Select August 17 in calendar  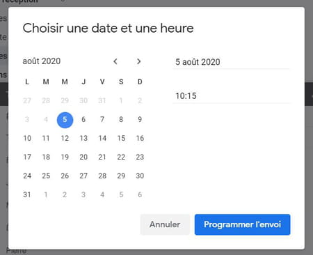[x=27, y=157]
